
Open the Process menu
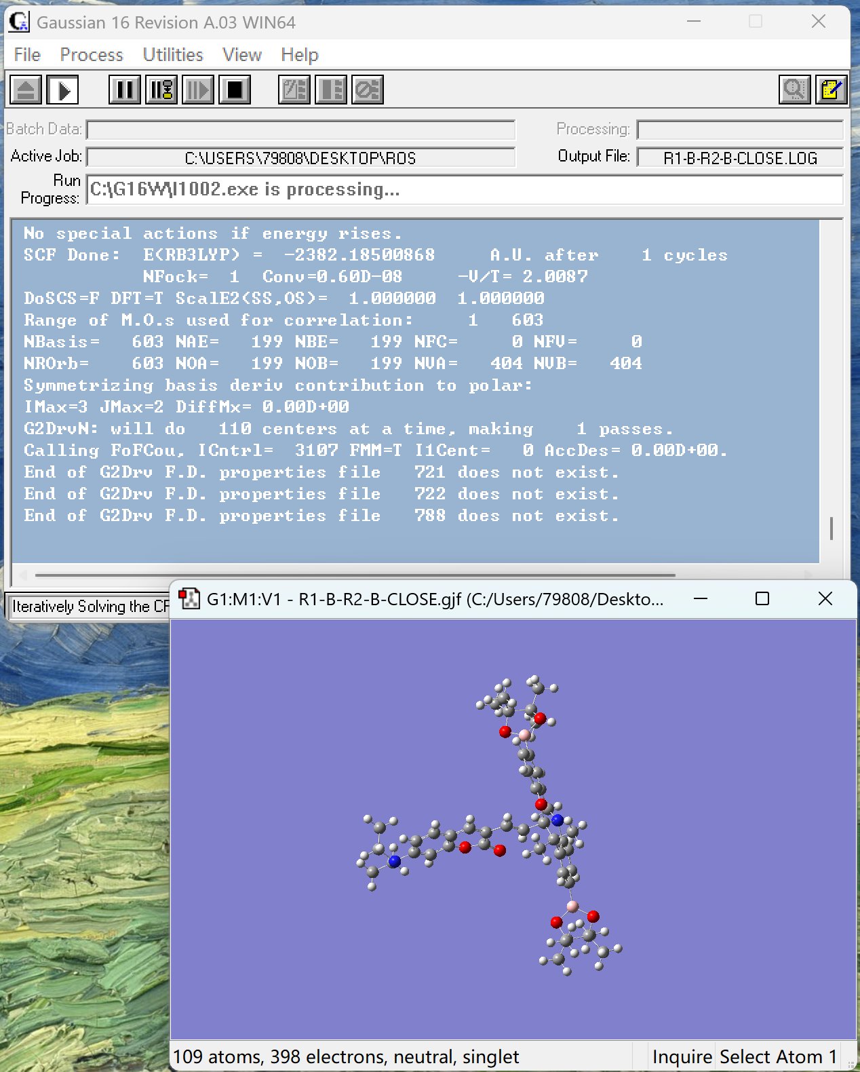[x=92, y=54]
